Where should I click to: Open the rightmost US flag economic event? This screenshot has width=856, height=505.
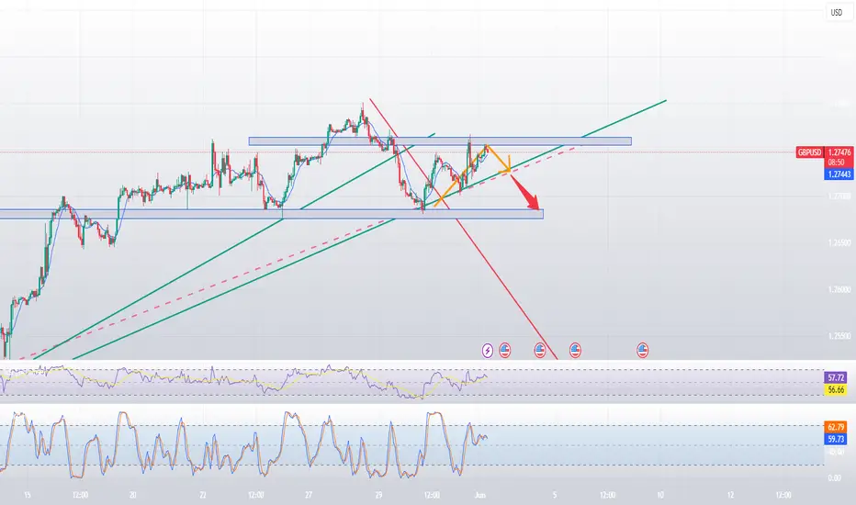point(643,350)
